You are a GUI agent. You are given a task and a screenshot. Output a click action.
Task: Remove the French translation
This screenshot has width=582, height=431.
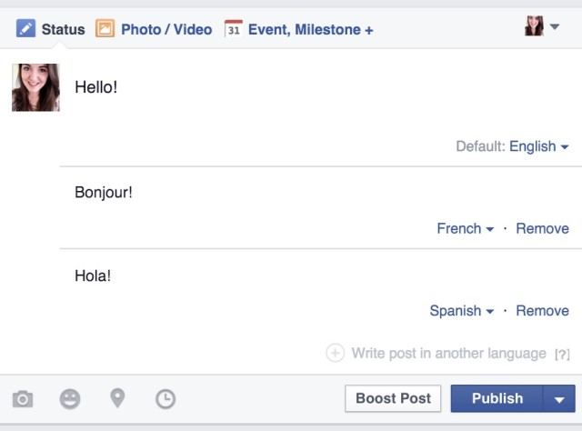542,228
